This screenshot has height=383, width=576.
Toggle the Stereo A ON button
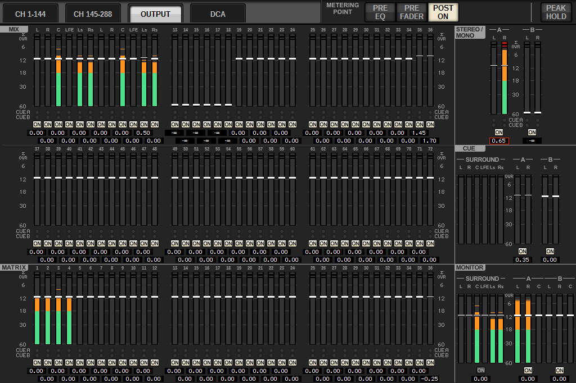[499, 132]
